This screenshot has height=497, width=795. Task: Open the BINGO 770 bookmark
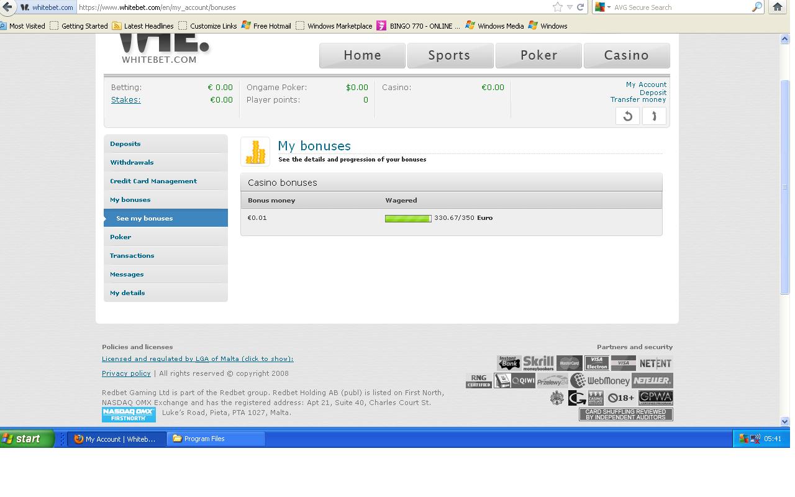pyautogui.click(x=419, y=26)
